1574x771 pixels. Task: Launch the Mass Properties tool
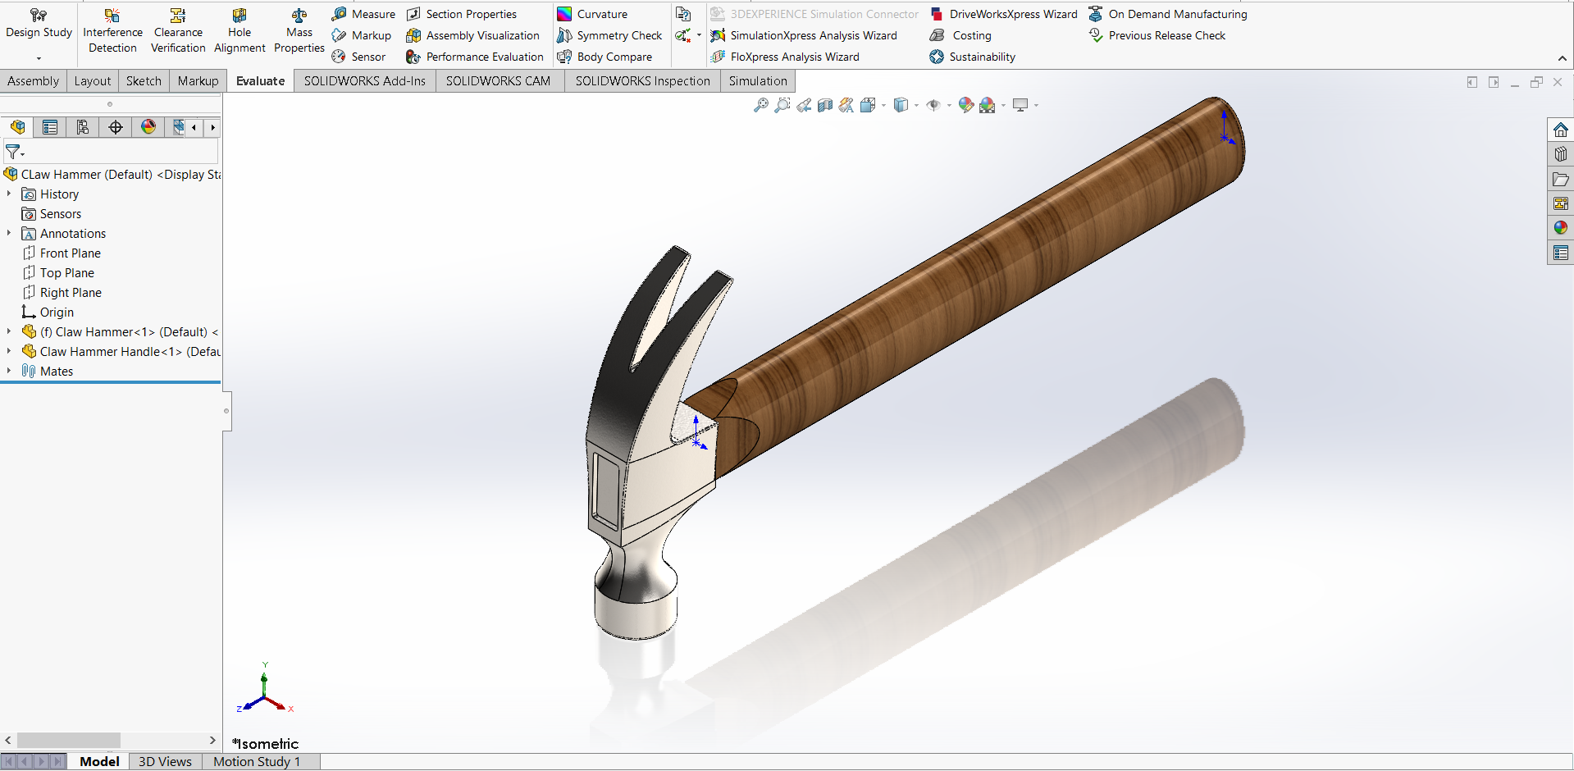pyautogui.click(x=299, y=31)
